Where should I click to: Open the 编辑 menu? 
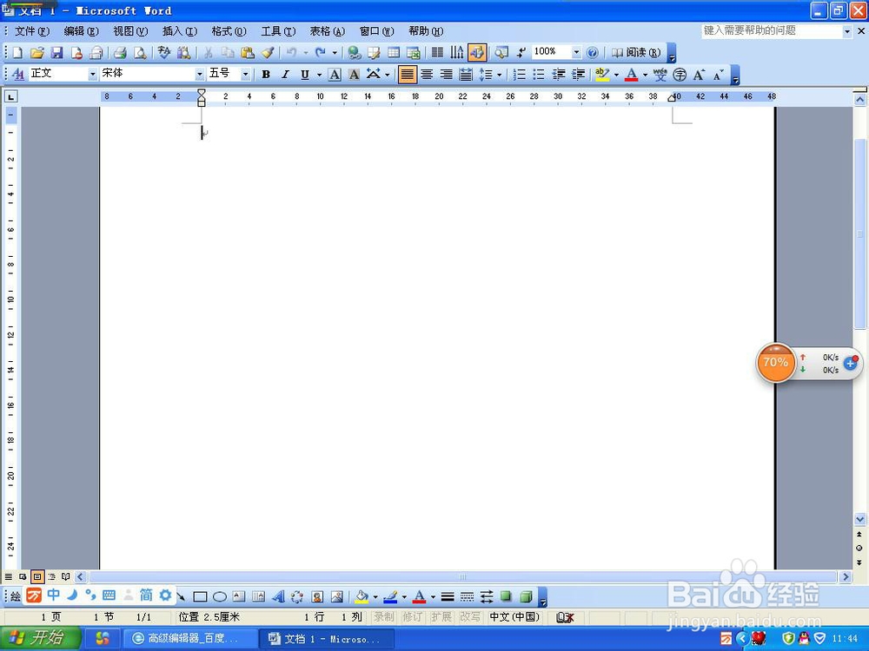tap(81, 31)
